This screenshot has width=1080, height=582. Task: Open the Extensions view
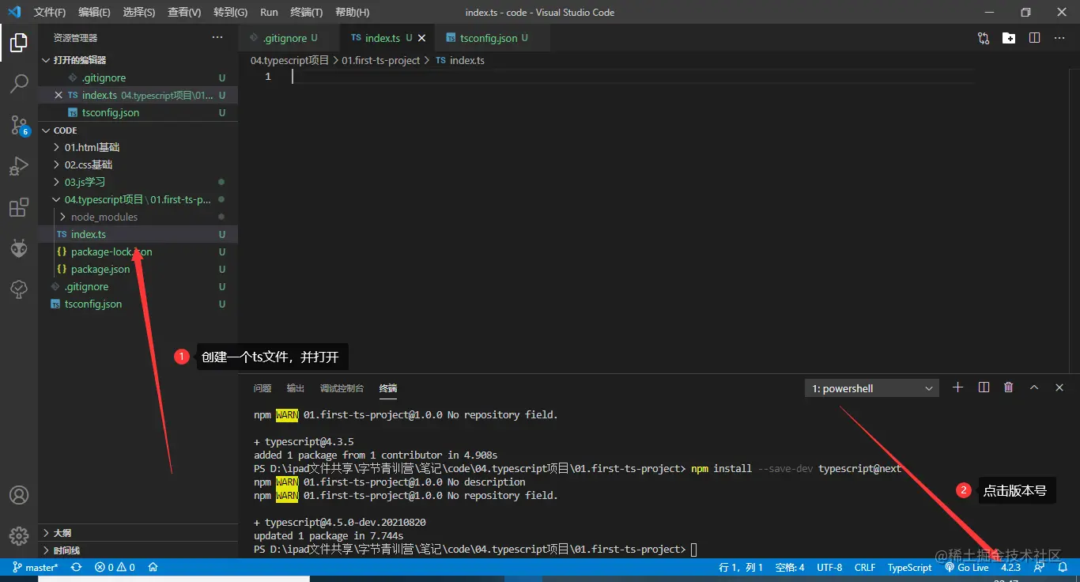tap(19, 208)
